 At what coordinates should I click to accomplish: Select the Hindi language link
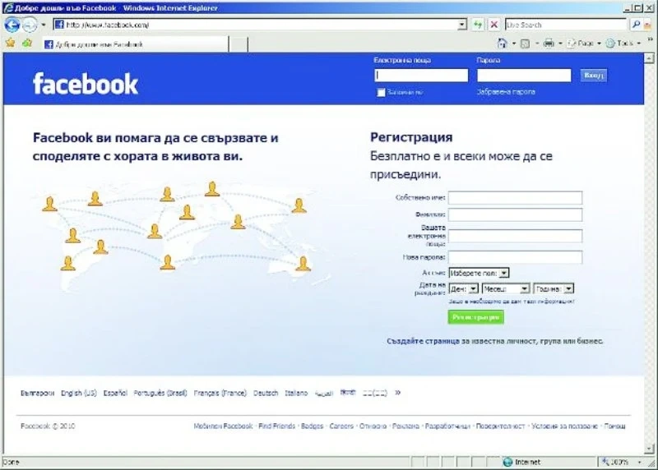coord(347,393)
